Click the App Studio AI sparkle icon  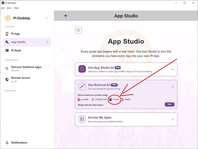pyautogui.click(x=82, y=69)
